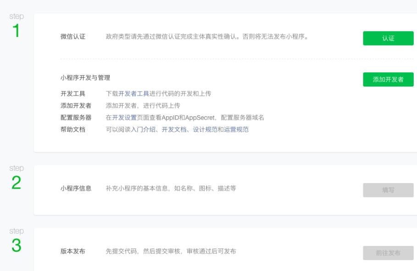The height and width of the screenshot is (271, 417).
Task: Click the 开发工具 row label
Action: click(x=73, y=93)
